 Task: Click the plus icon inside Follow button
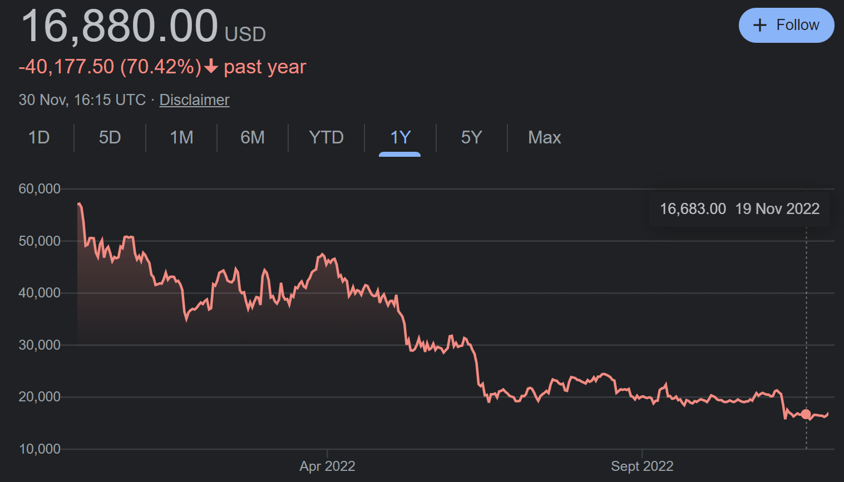[759, 25]
